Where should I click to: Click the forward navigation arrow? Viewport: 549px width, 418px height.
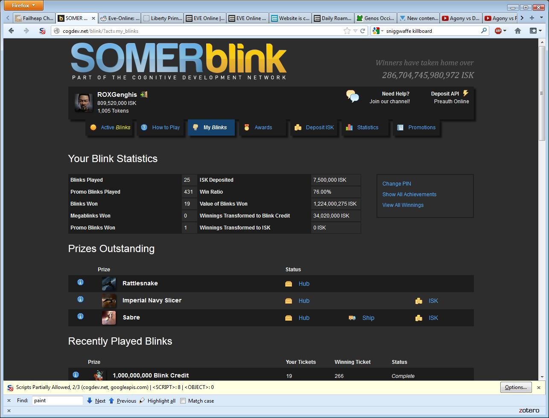coord(26,31)
